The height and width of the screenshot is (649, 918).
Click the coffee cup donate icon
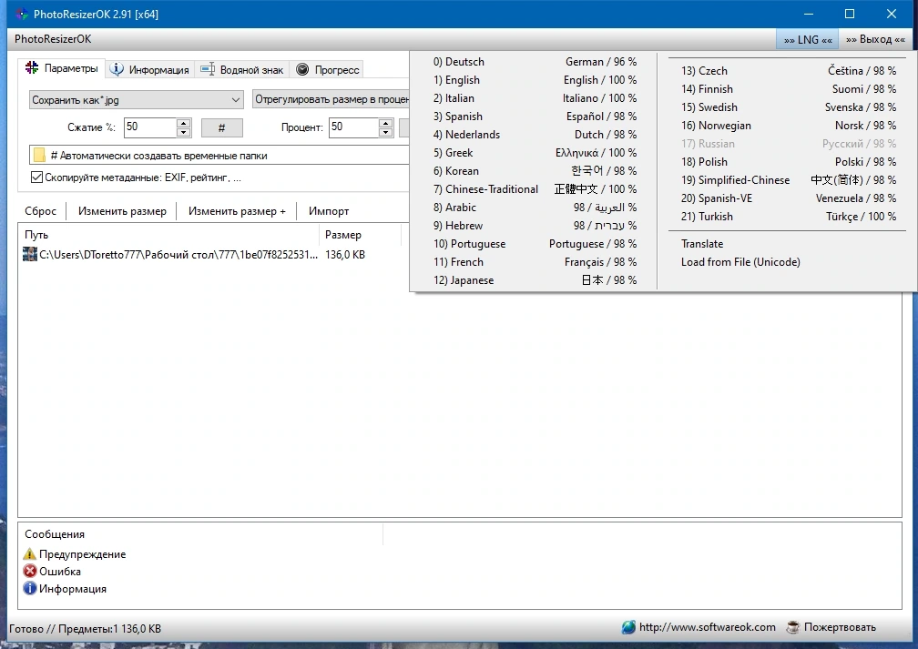(x=792, y=627)
